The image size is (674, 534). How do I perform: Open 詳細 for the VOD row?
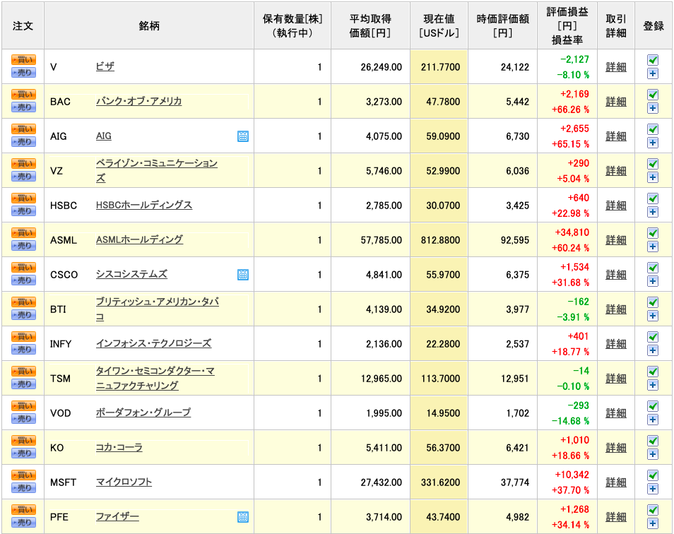[616, 413]
